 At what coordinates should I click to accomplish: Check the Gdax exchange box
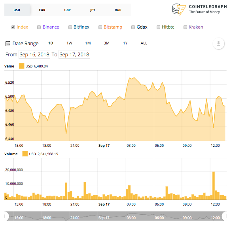(x=133, y=27)
